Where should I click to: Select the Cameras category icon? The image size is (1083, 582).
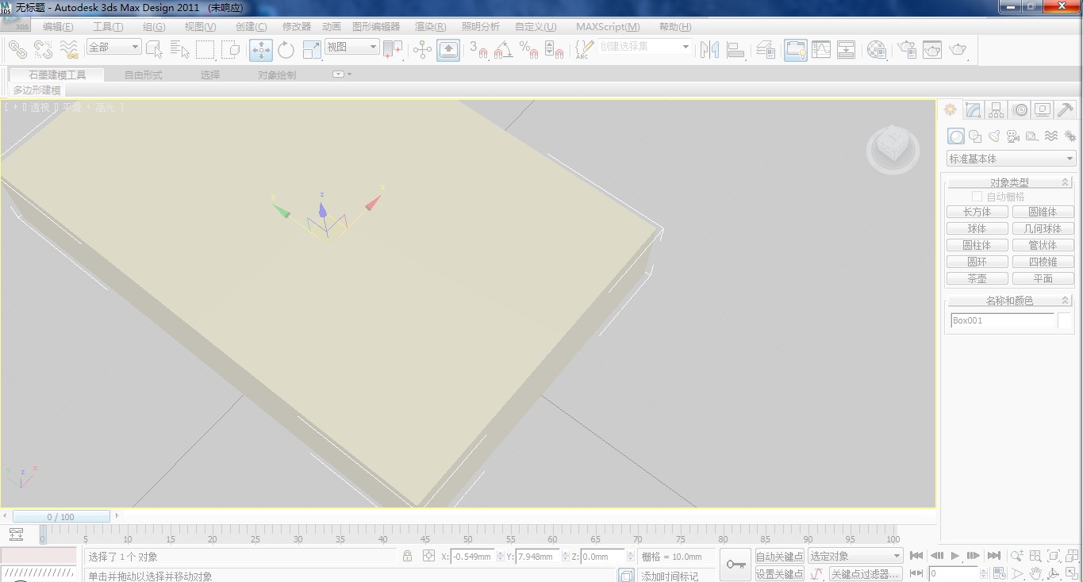point(1013,136)
